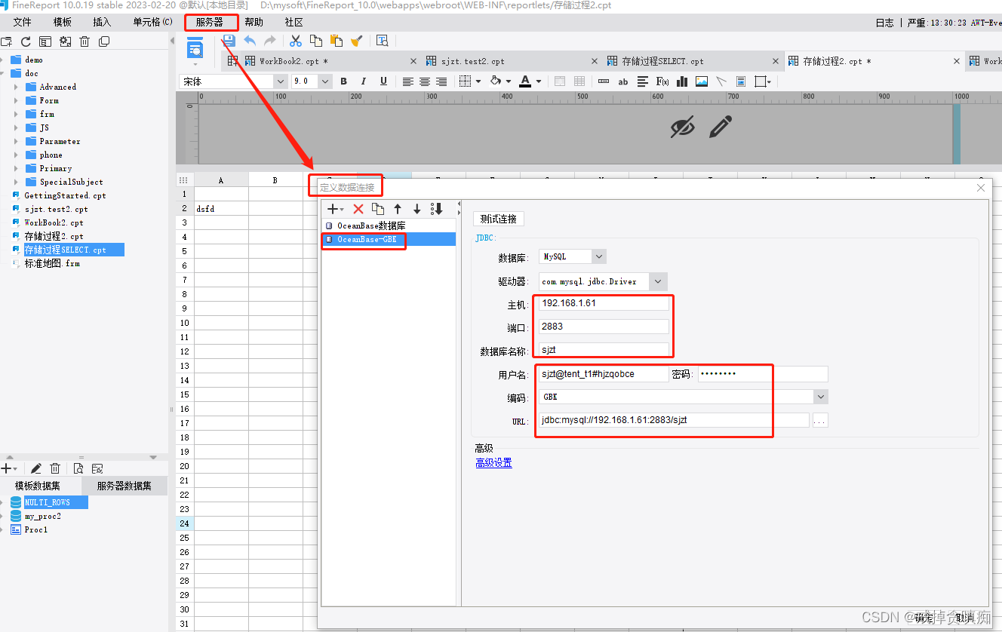Close the WorkBook2.cpt tab
1002x632 pixels.
point(413,61)
